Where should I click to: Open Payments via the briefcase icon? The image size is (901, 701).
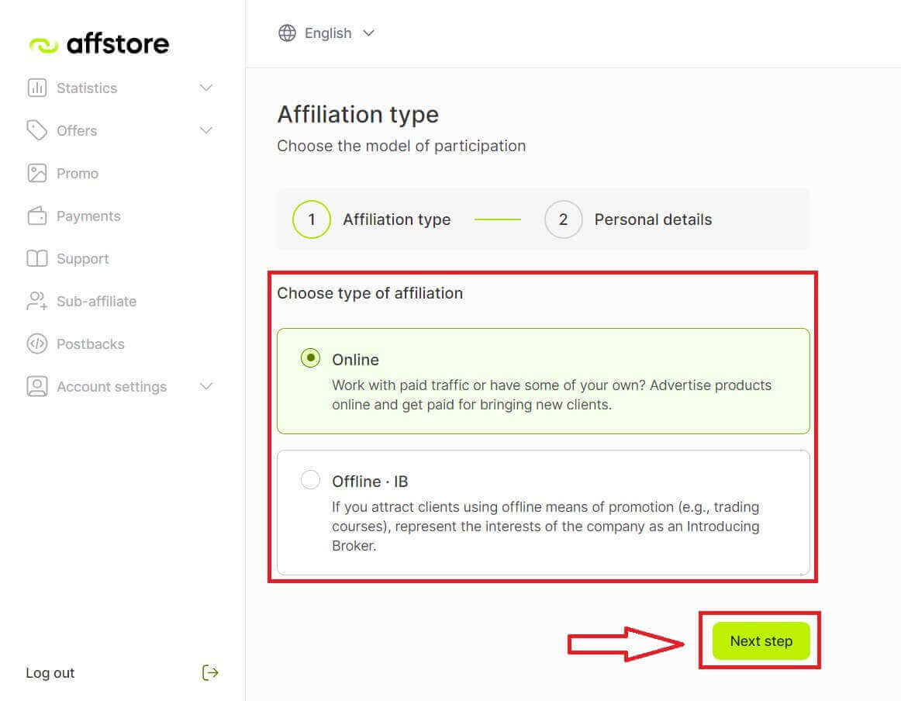point(36,216)
